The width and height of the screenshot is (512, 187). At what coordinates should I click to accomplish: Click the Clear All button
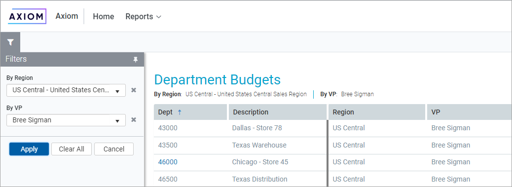(72, 149)
